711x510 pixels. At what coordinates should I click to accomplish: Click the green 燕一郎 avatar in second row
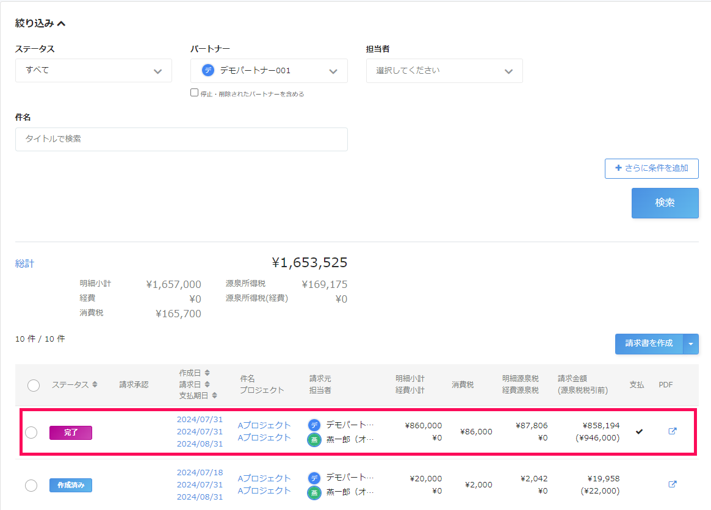pos(314,492)
